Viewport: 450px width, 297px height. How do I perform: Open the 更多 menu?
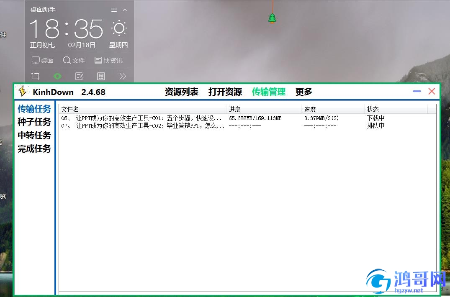[303, 92]
